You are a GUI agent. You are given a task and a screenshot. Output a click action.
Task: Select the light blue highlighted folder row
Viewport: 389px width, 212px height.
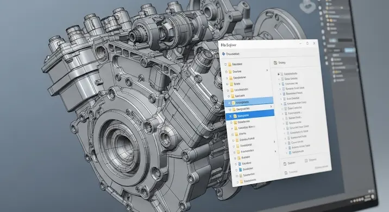pos(249,102)
